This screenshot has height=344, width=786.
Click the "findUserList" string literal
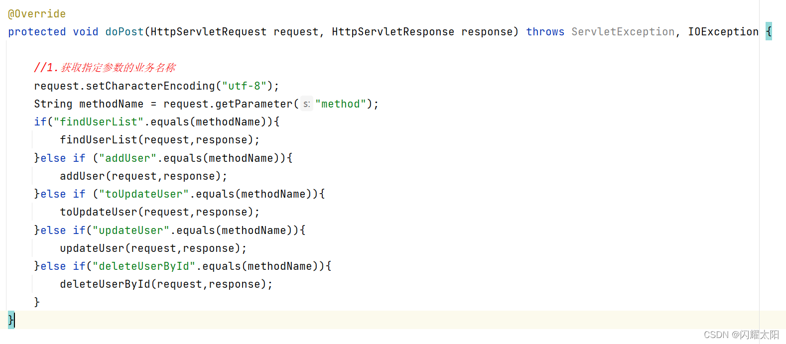tap(99, 122)
